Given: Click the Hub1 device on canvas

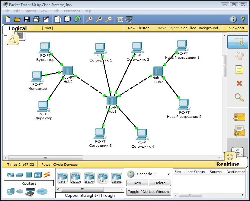Looking at the screenshot, I should click(111, 101).
